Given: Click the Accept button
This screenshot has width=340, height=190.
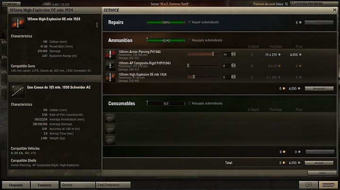Looking at the screenshot, I should click(319, 163).
